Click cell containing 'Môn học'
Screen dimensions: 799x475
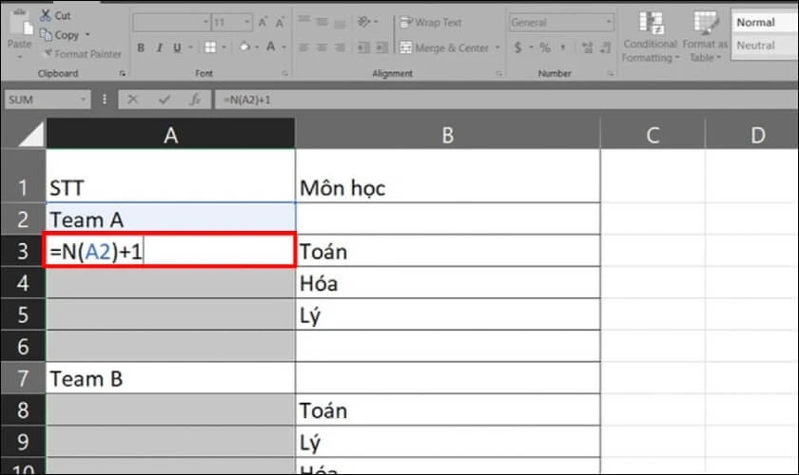pyautogui.click(x=447, y=176)
